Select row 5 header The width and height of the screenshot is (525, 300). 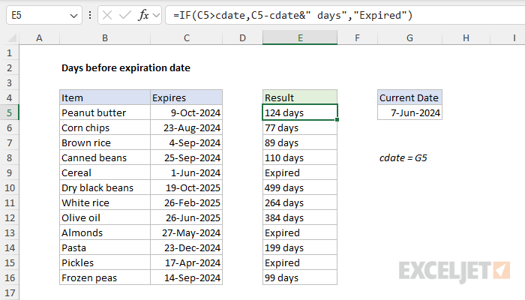coord(9,112)
